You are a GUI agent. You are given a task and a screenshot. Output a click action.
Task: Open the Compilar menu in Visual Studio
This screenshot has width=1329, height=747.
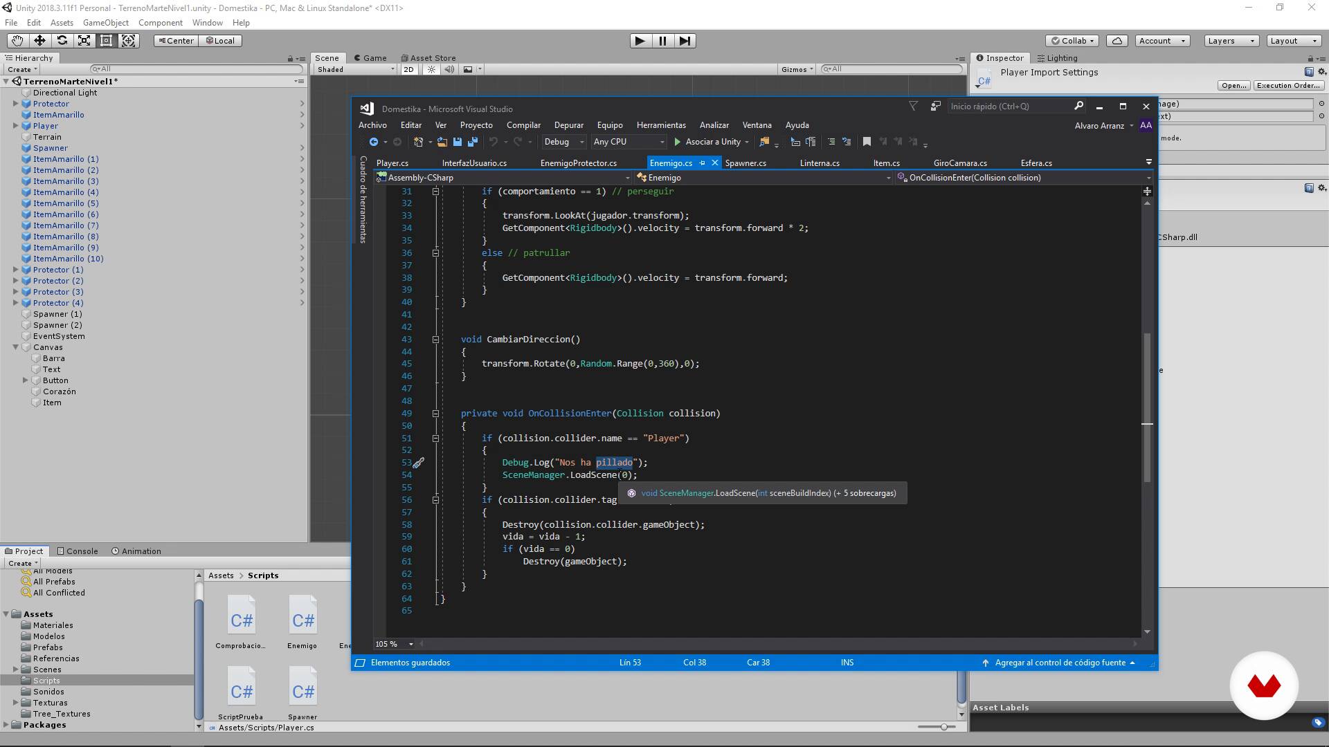pos(523,125)
